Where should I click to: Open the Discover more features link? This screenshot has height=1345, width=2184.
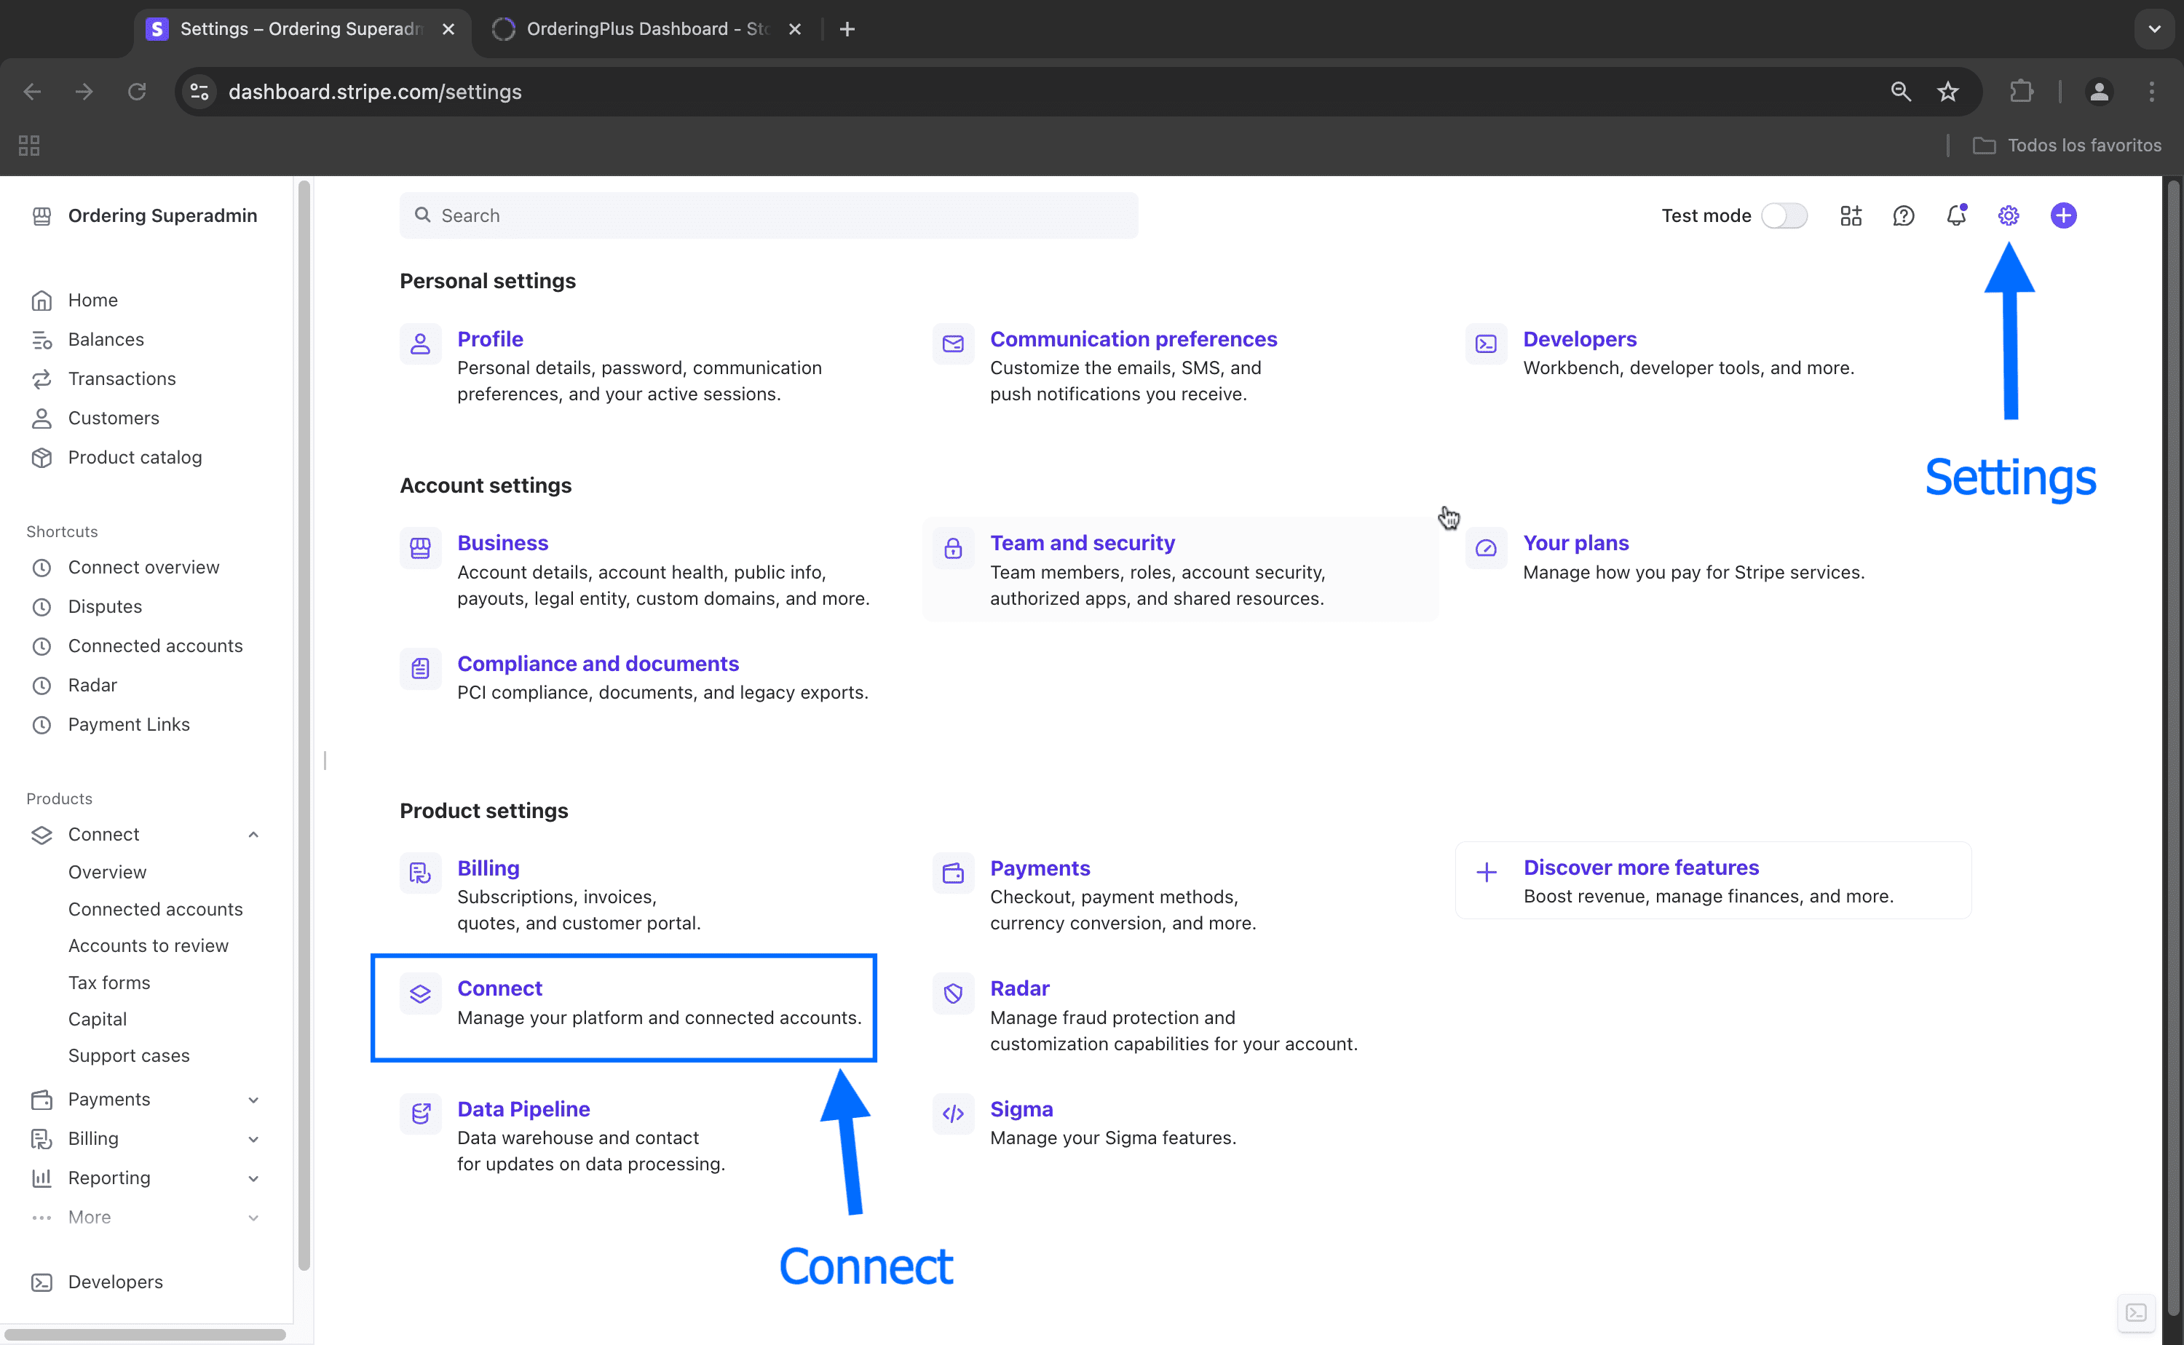click(1642, 868)
